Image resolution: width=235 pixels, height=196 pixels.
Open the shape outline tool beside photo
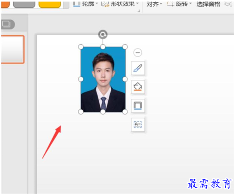coord(138,106)
